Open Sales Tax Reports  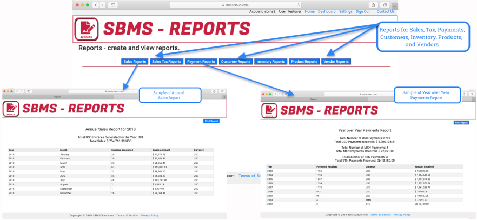point(167,62)
